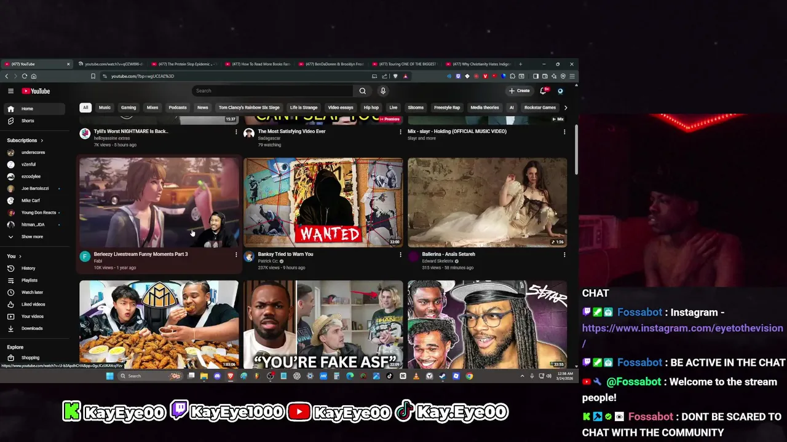Open the Patrick Cc channel link
The height and width of the screenshot is (442, 787).
tap(268, 261)
